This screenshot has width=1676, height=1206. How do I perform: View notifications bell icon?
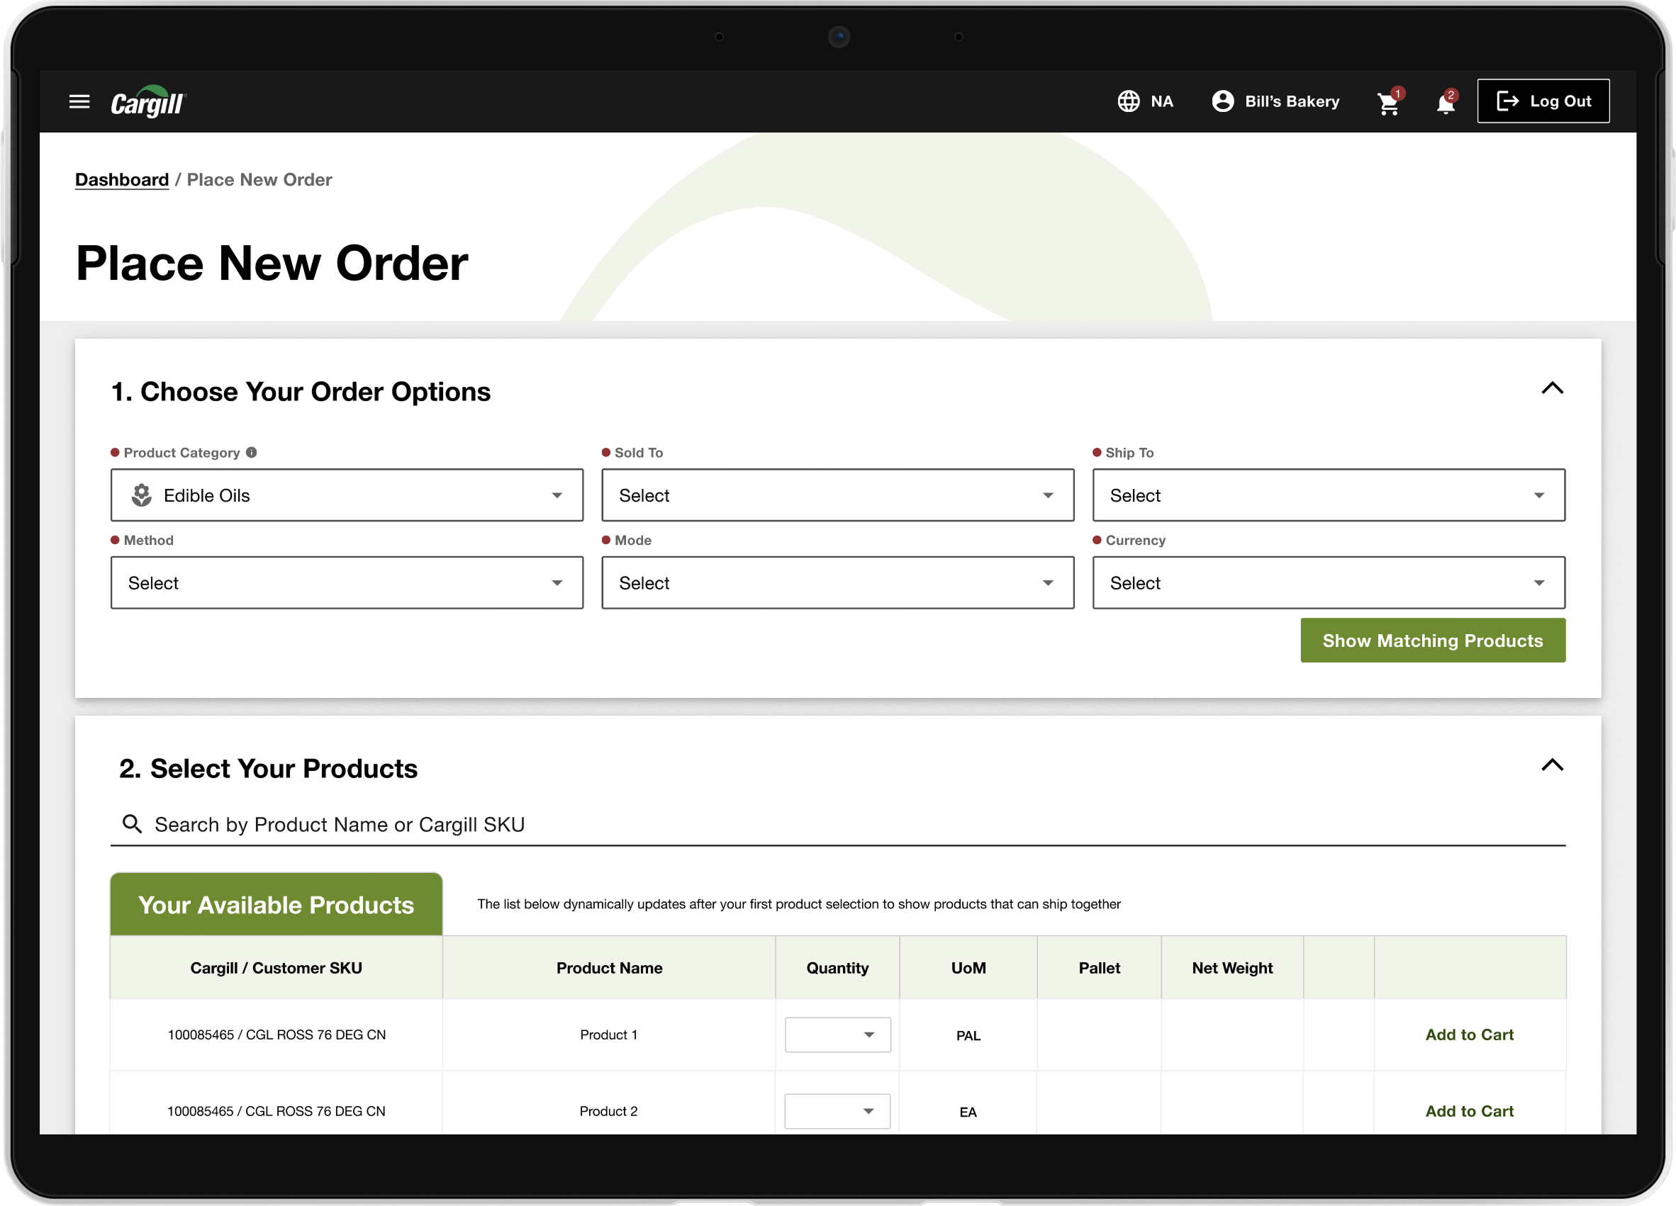pos(1446,103)
